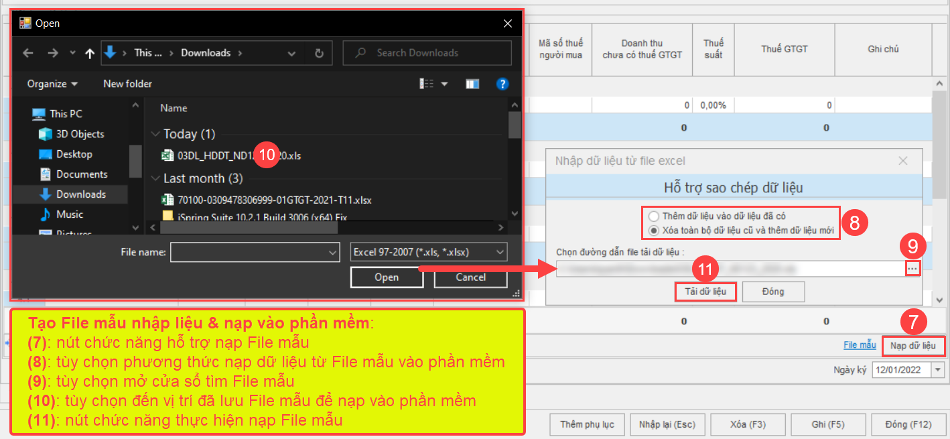Image resolution: width=950 pixels, height=439 pixels.
Task: Go back in the Open dialog
Action: pos(27,53)
